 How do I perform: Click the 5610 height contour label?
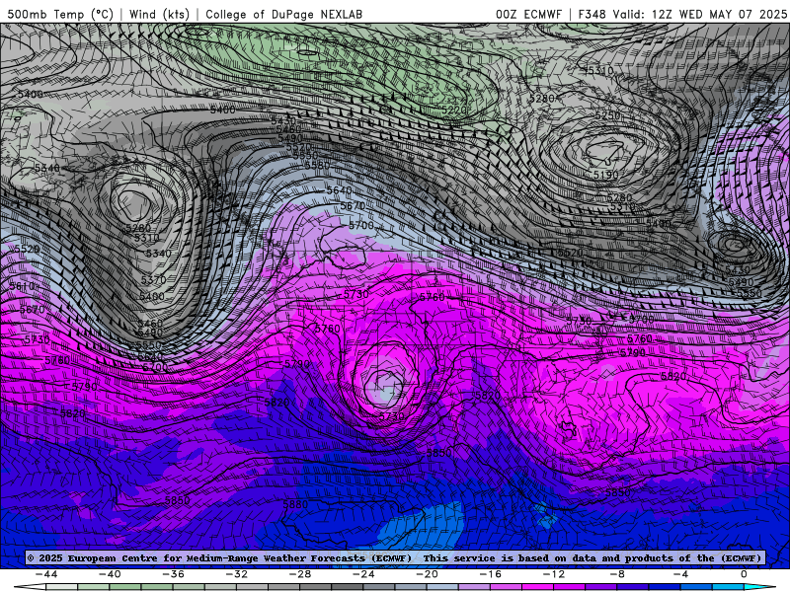pos(22,286)
